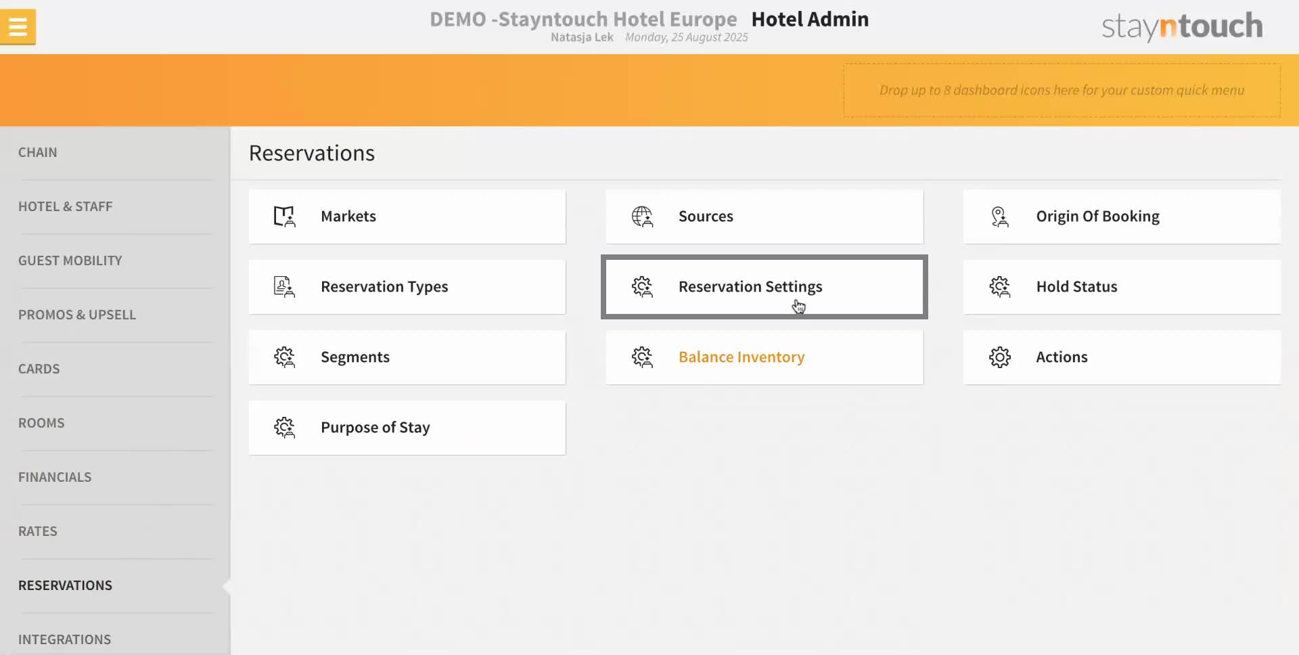Viewport: 1299px width, 655px height.
Task: Click the Purpose of Stay gear icon
Action: pos(284,428)
